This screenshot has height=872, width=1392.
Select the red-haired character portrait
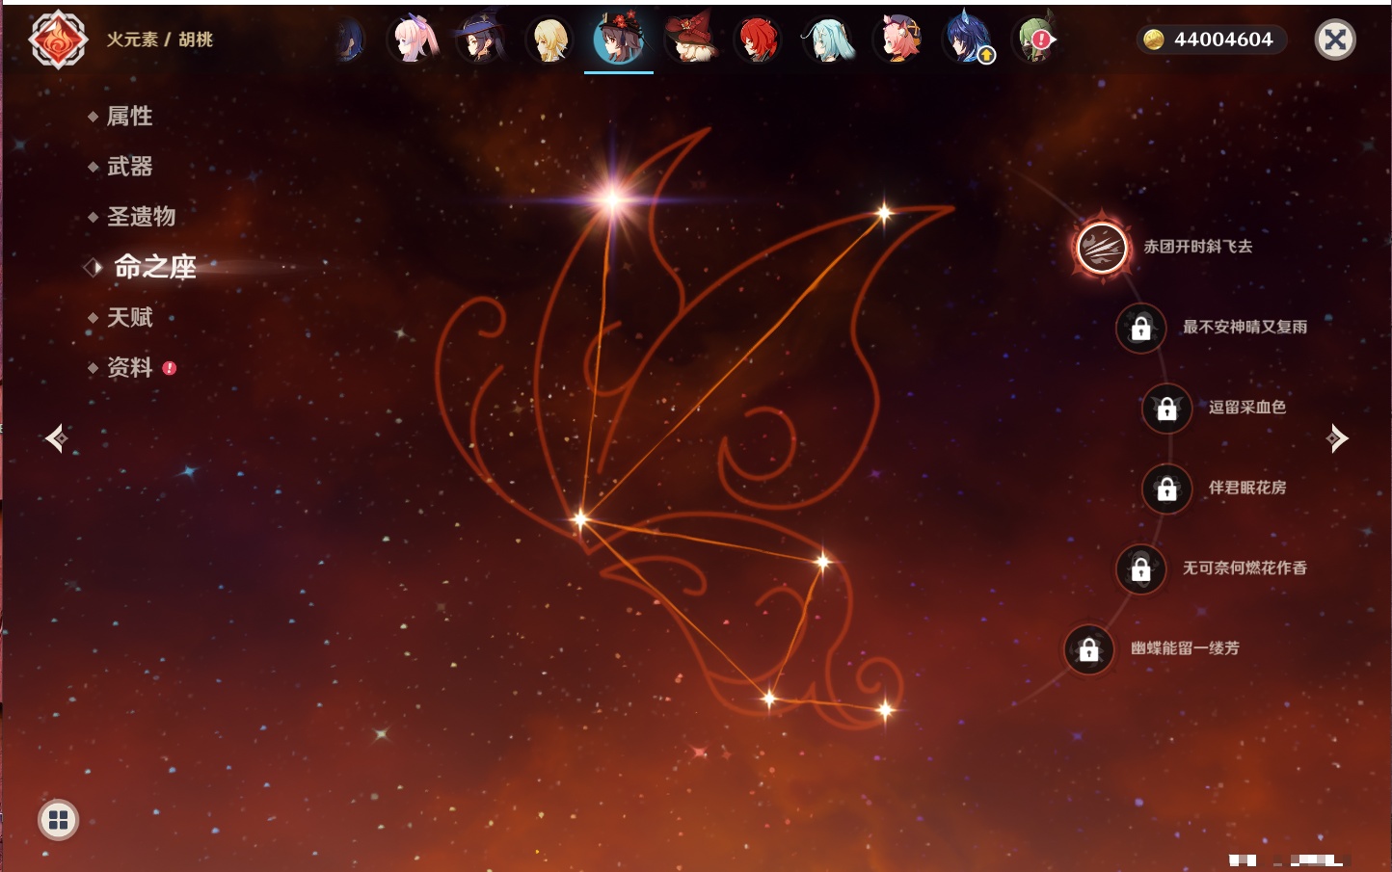[x=759, y=40]
